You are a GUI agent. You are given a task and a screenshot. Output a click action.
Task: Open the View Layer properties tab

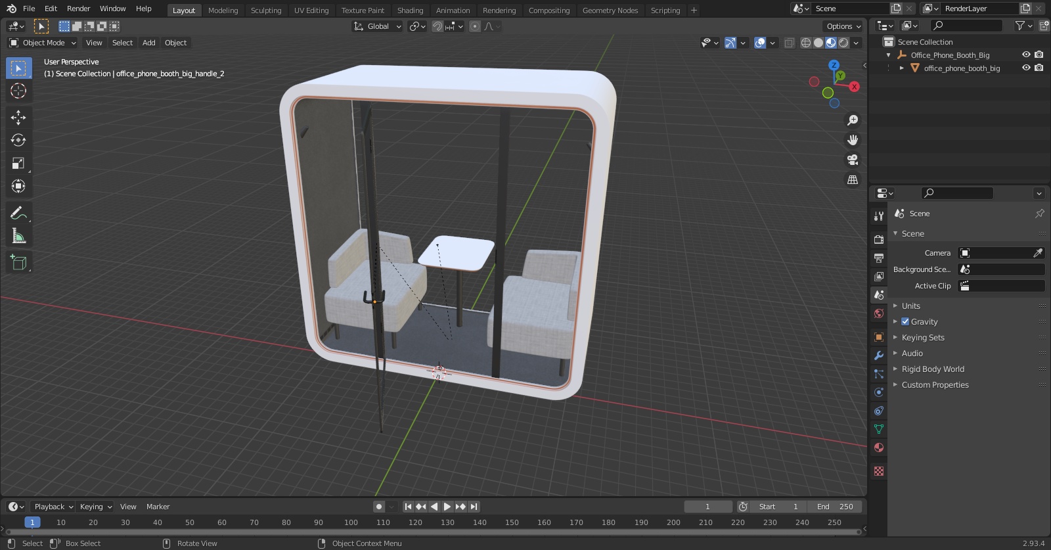tap(878, 277)
